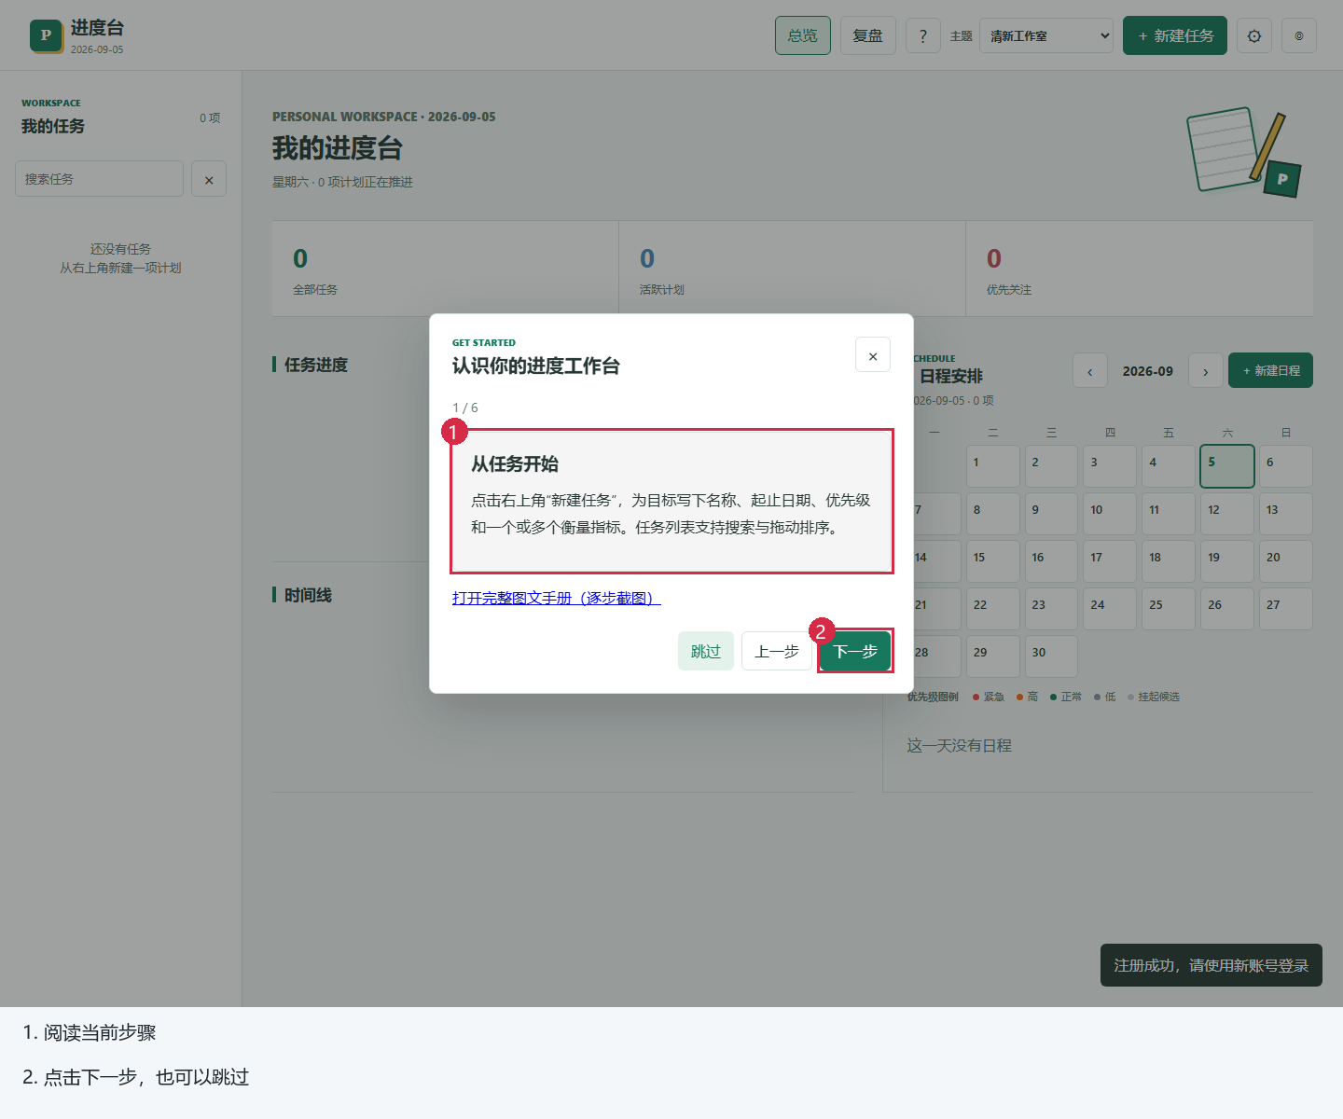Viewport: 1343px width, 1119px height.
Task: Click the circular account icon button
Action: [x=1299, y=35]
